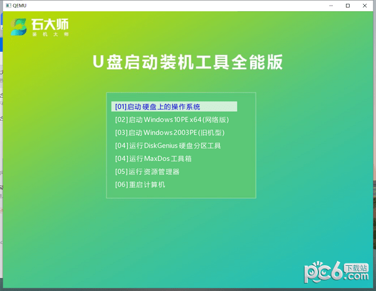Image resolution: width=376 pixels, height=291 pixels.
Task: Launch [04] 运行DiskGenius硬盘分区工具
Action: (168, 146)
